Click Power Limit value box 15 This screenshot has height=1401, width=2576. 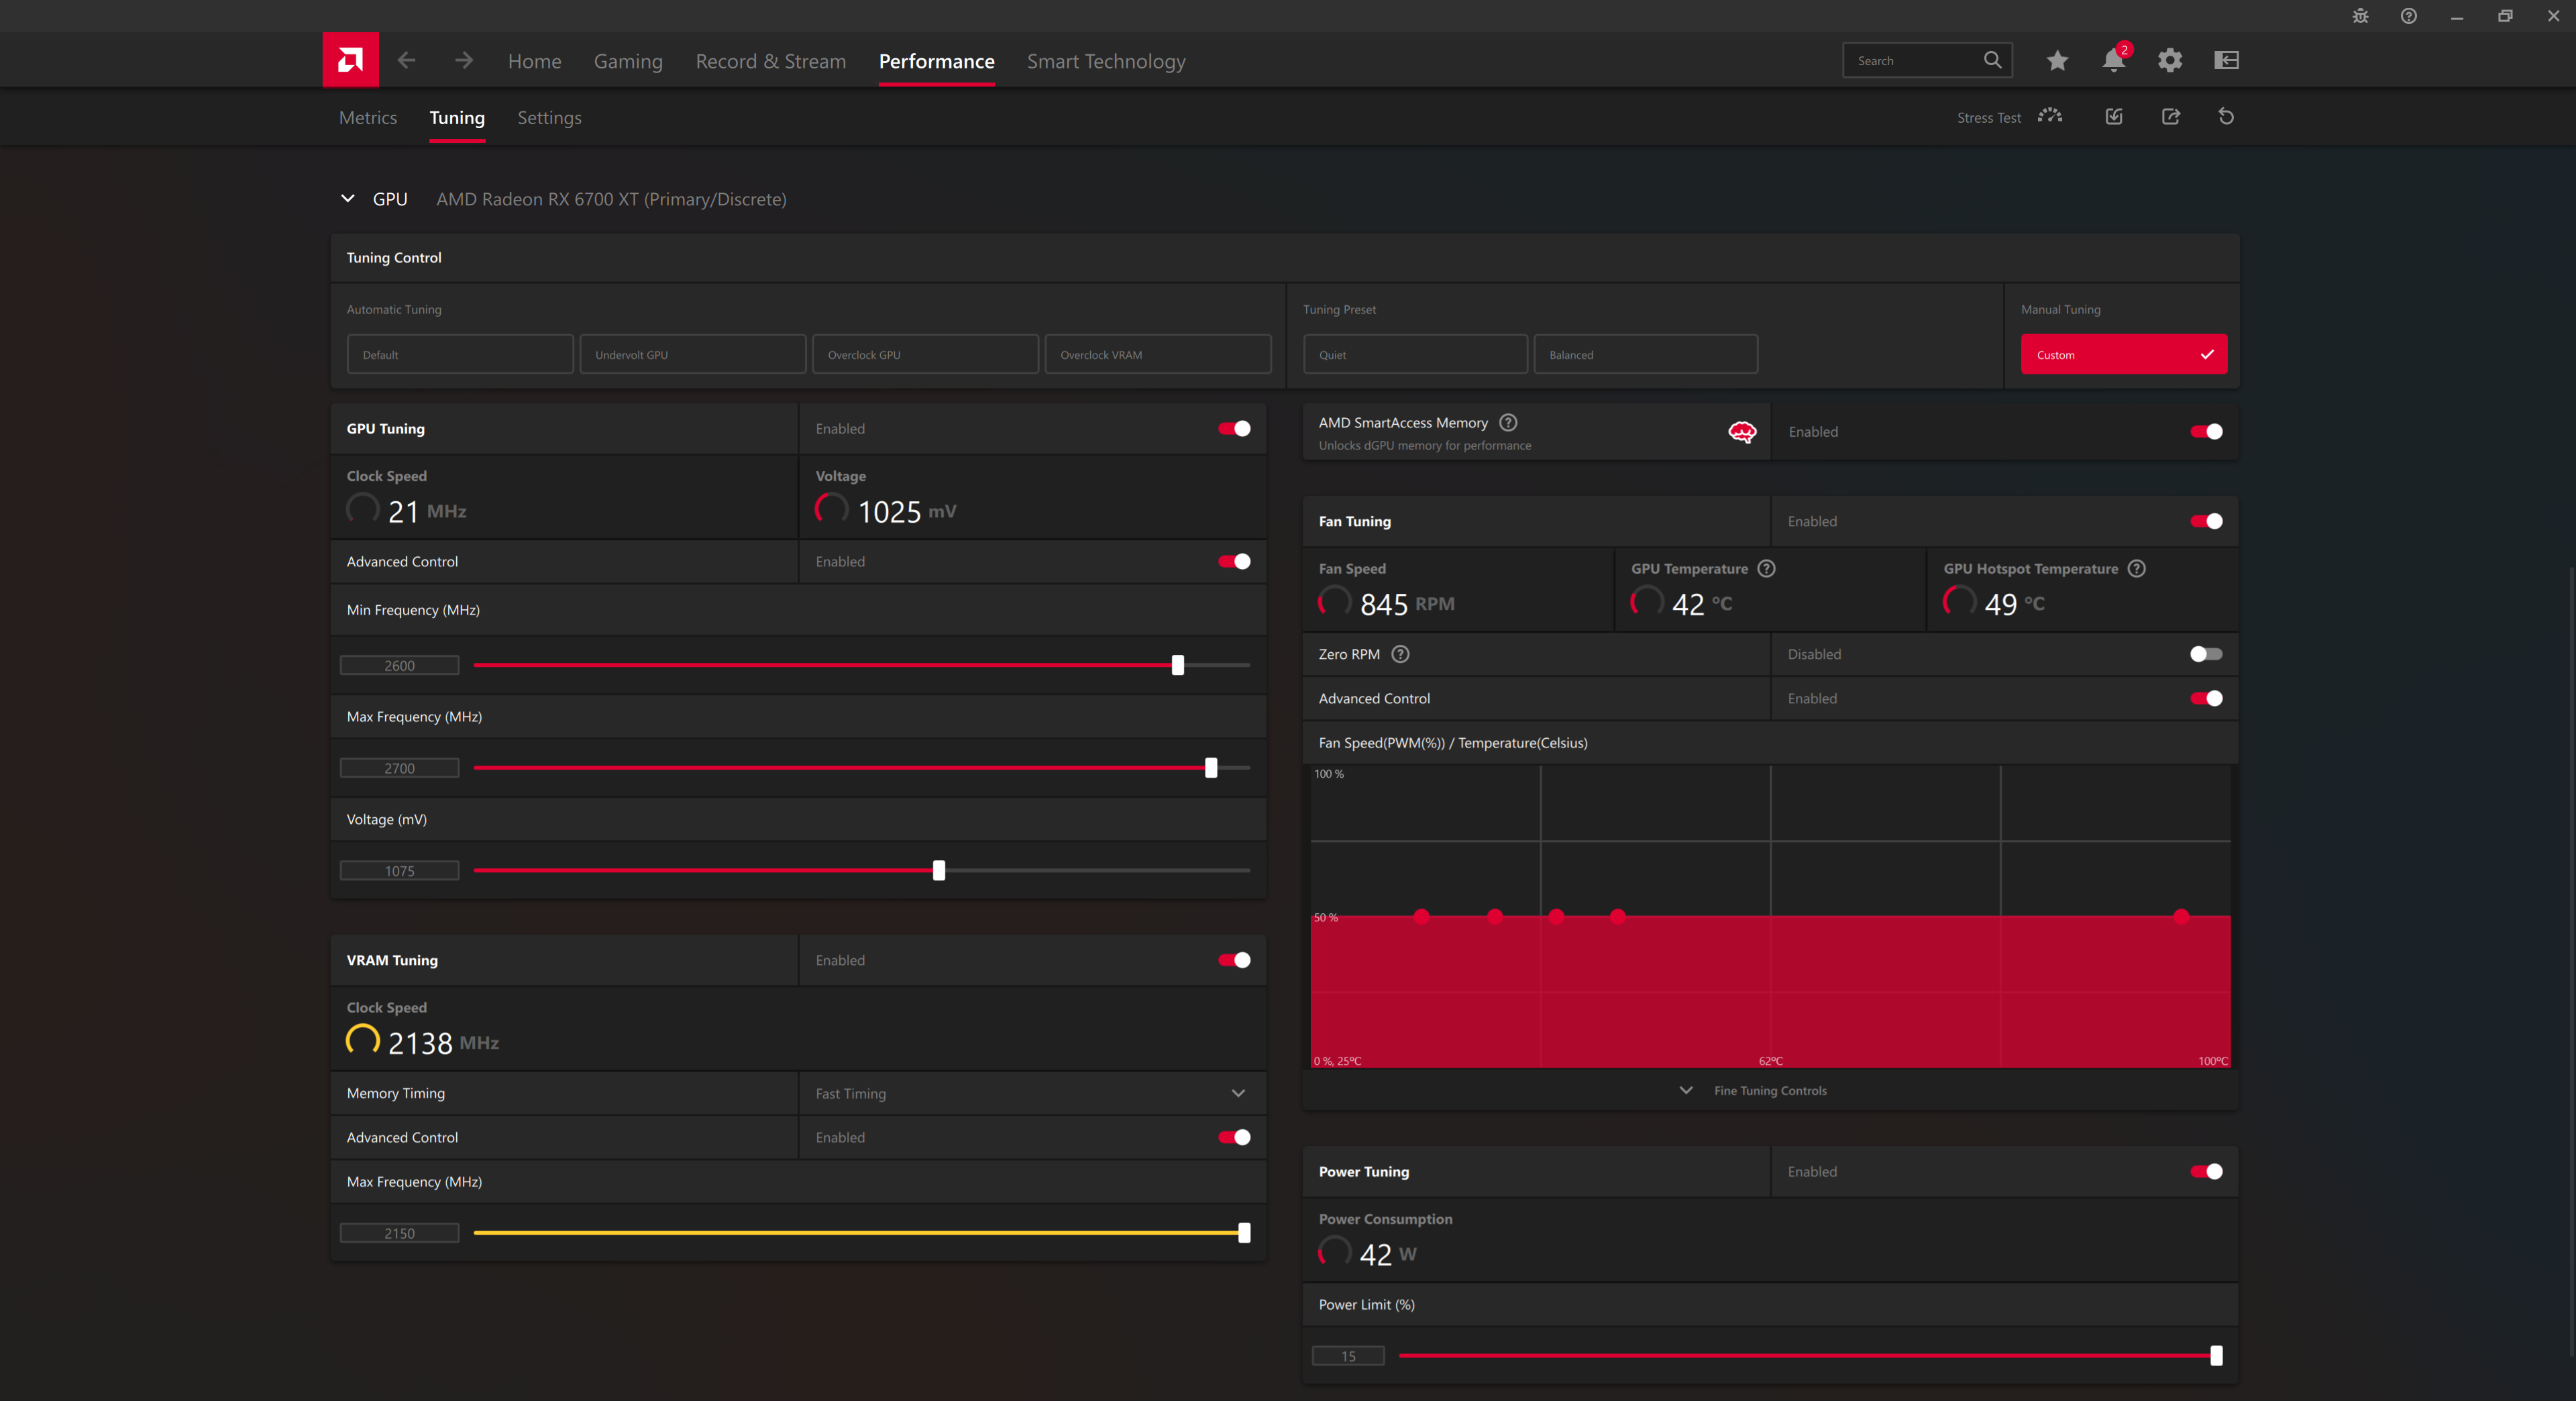(1348, 1356)
